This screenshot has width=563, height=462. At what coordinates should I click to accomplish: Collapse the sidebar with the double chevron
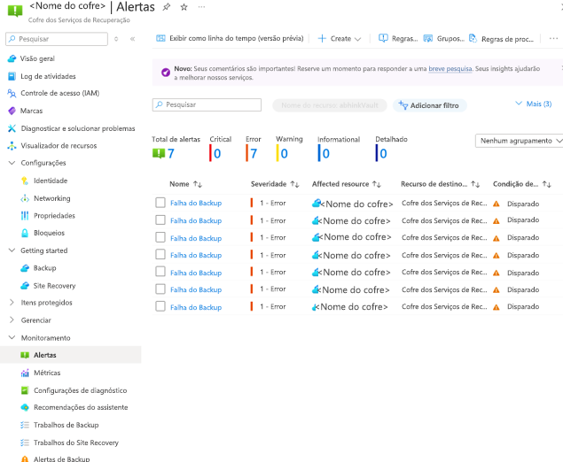click(x=132, y=39)
